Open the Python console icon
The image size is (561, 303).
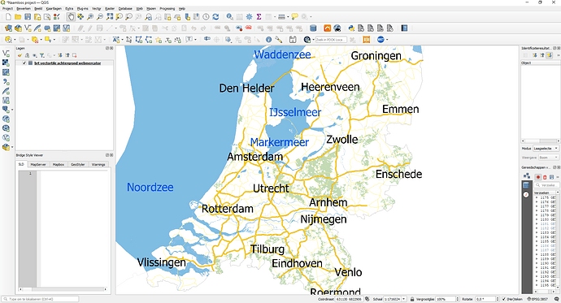[x=351, y=28]
